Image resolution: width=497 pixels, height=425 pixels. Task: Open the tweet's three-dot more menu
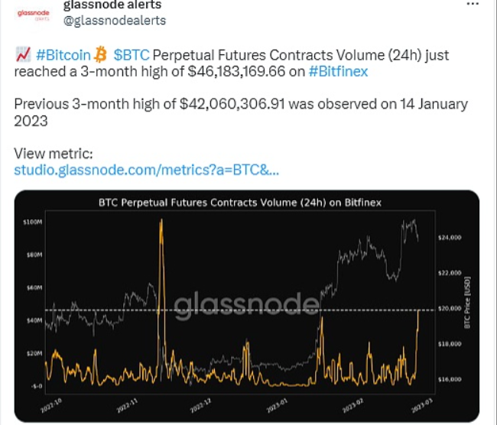click(473, 5)
